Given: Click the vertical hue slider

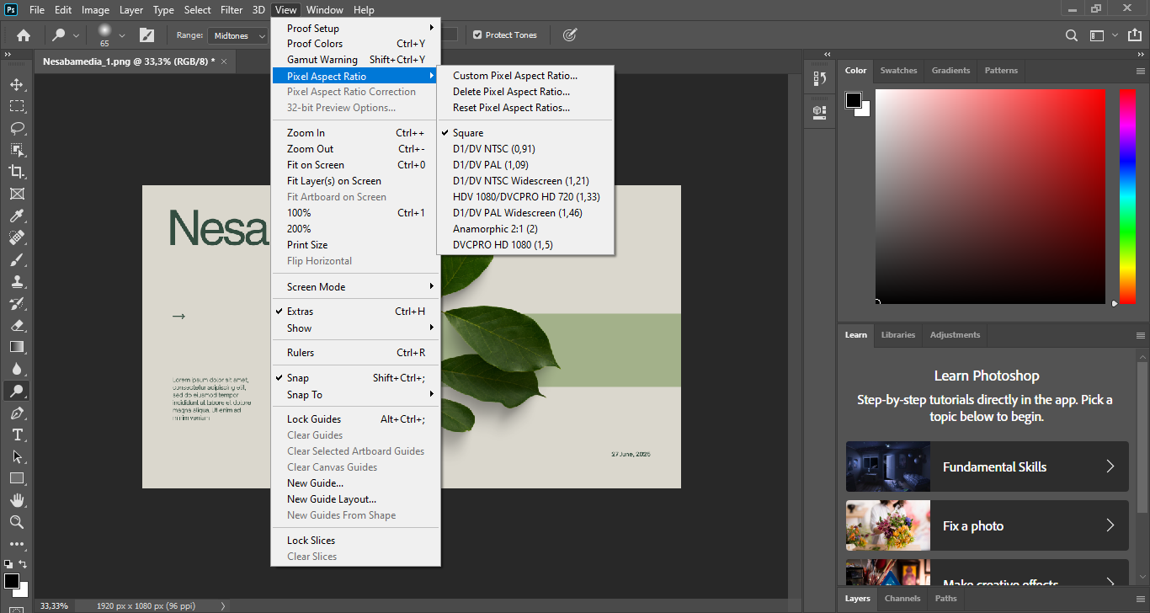Looking at the screenshot, I should (1126, 195).
